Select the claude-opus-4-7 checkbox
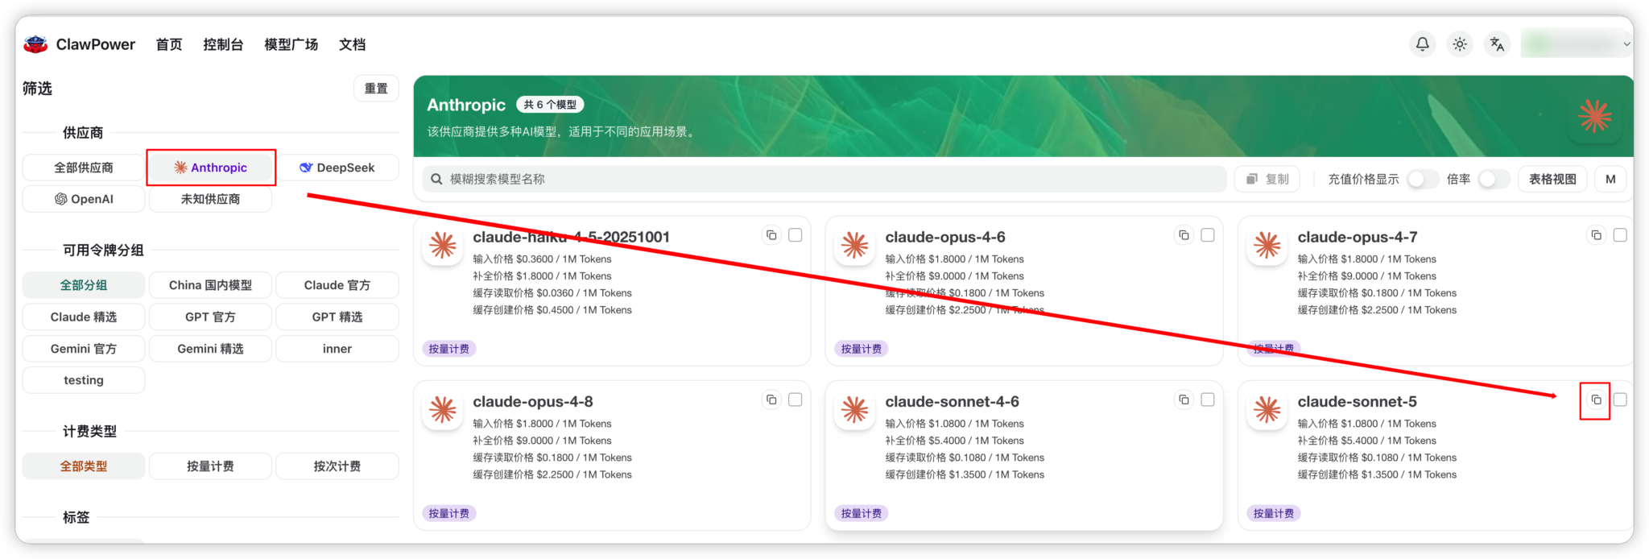This screenshot has height=559, width=1649. [x=1620, y=235]
